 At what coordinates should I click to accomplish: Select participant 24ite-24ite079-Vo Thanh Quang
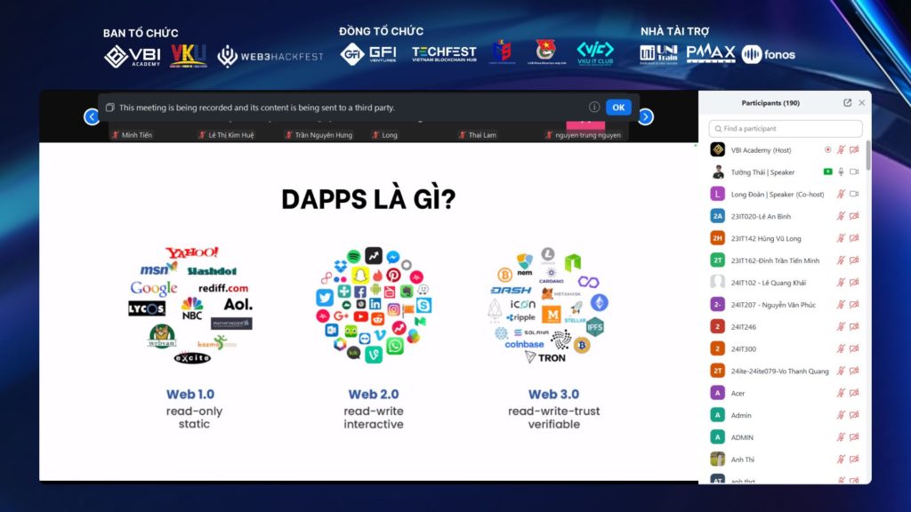(x=779, y=371)
